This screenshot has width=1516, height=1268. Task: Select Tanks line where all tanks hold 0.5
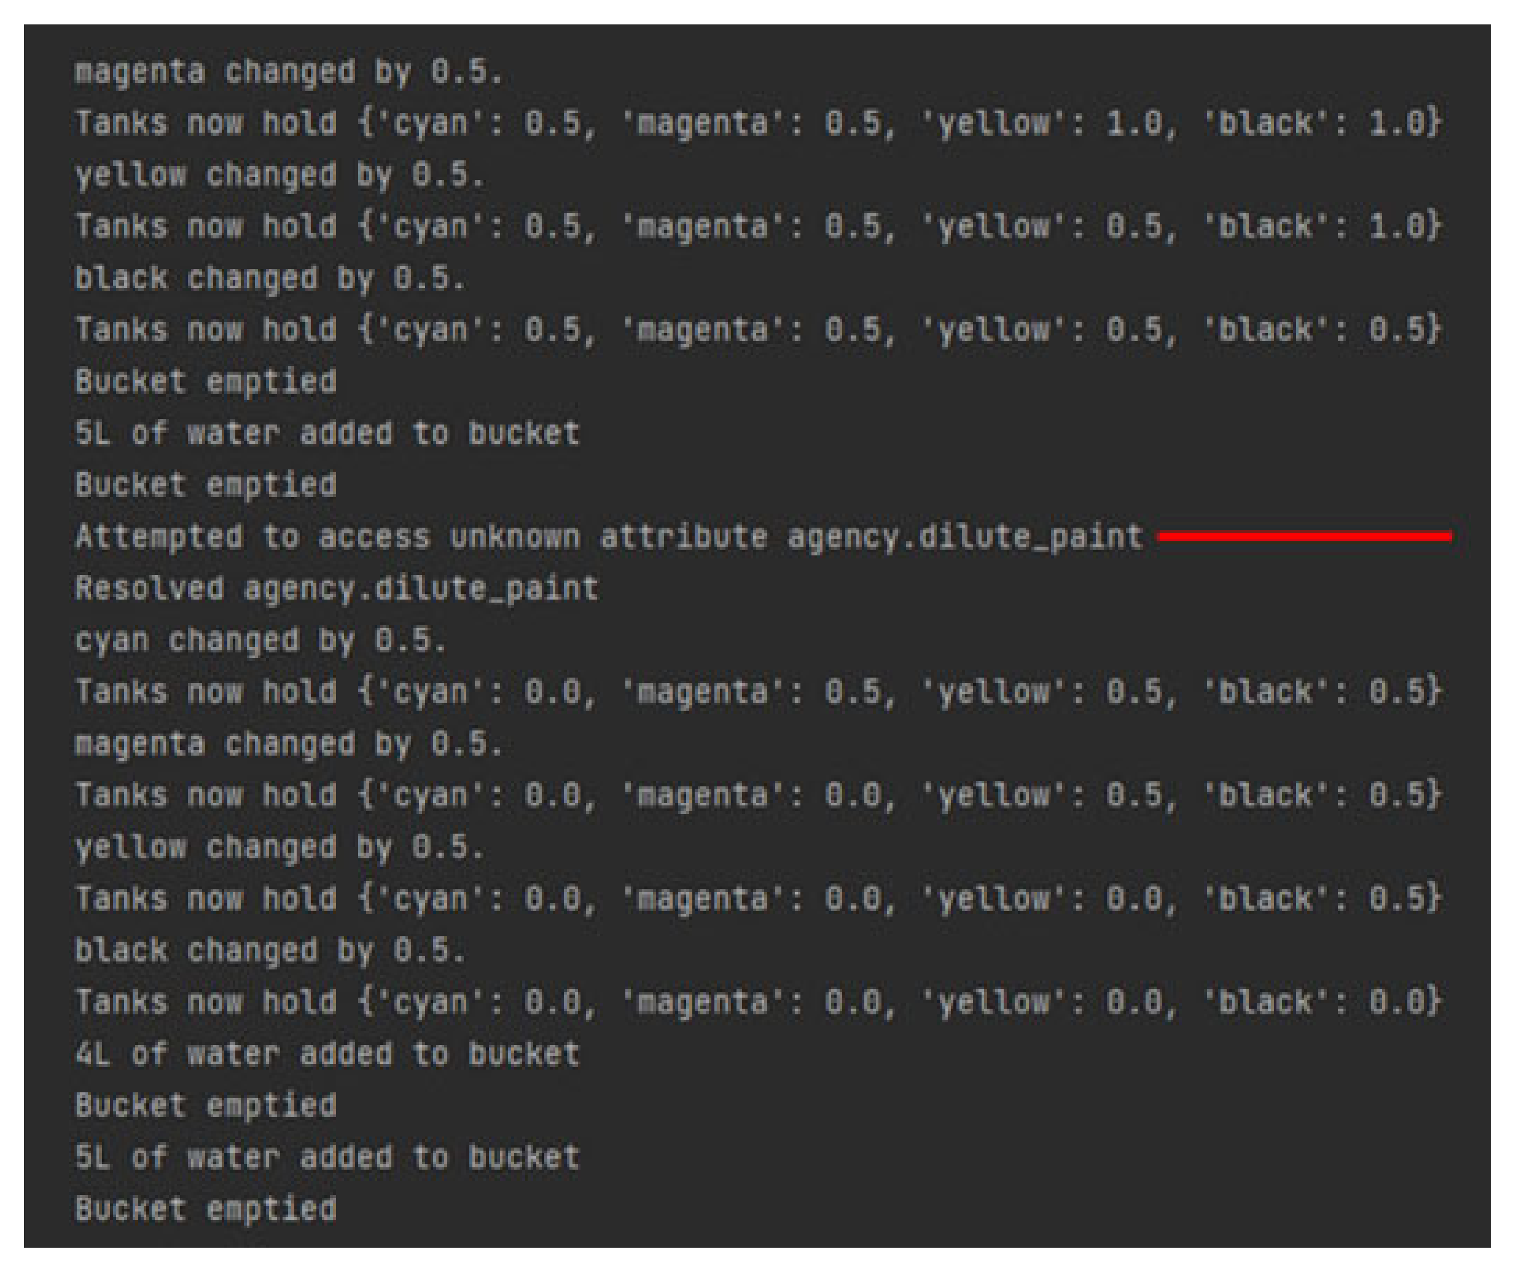point(757,330)
